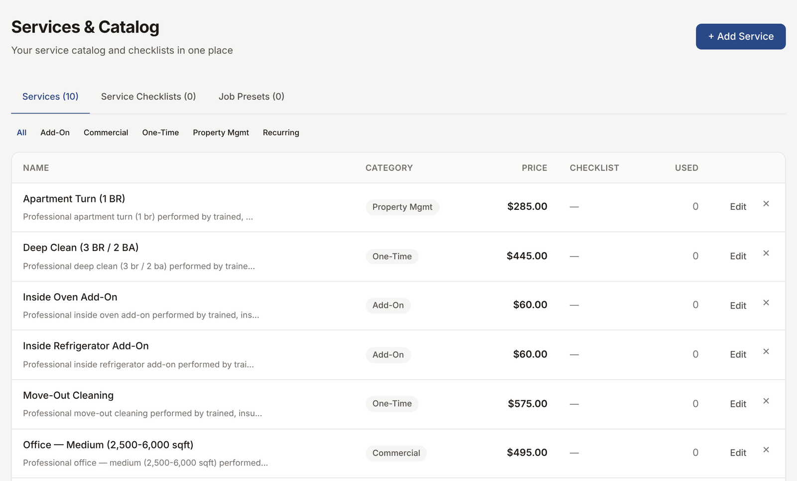Click the $285.00 price
Viewport: 797px width, 481px height.
click(527, 206)
